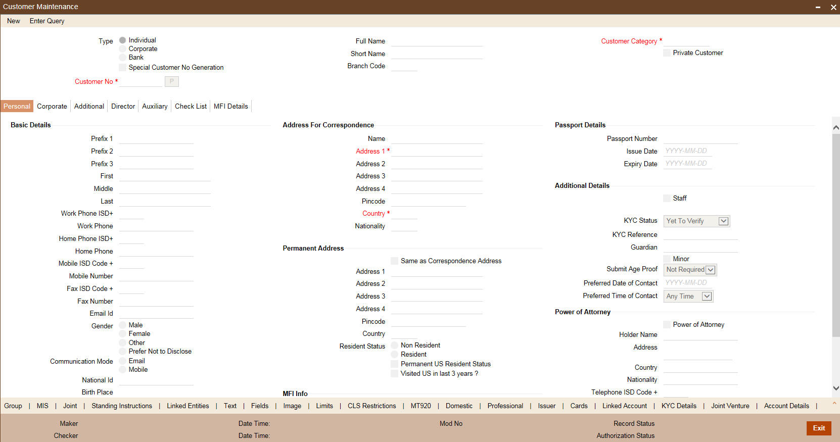Click the vertical scrollbar thumb
840x442 pixels.
pyautogui.click(x=836, y=235)
